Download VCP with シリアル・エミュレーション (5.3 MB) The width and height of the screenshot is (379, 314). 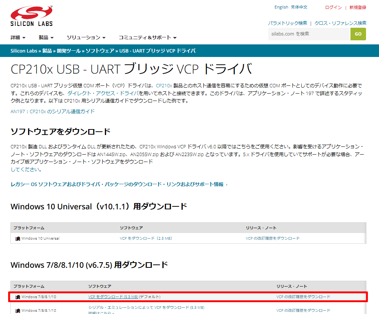[x=146, y=307]
